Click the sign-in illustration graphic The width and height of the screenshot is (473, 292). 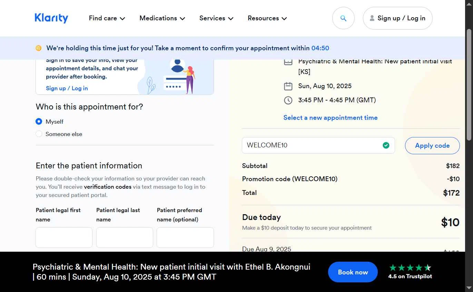pos(175,77)
